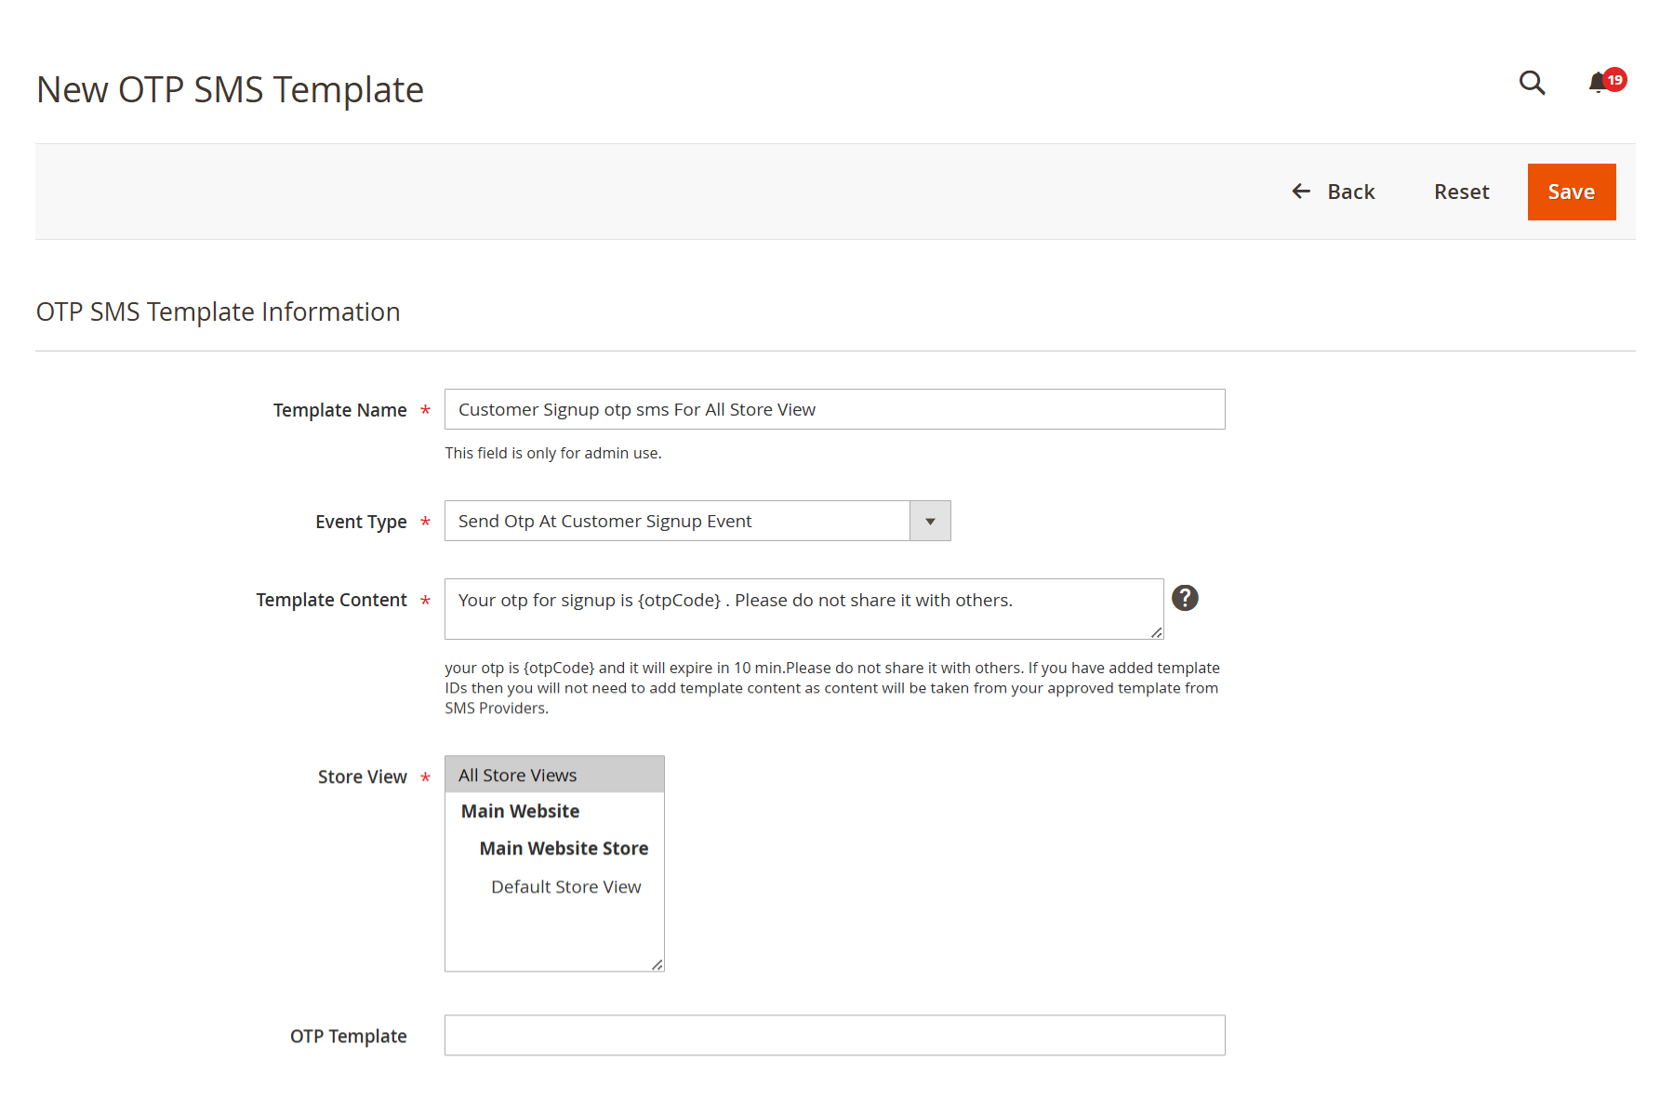1673x1100 pixels.
Task: Click the Template Content help question icon
Action: click(x=1185, y=598)
